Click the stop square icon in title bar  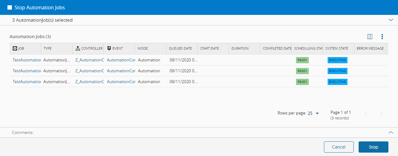[x=10, y=7]
